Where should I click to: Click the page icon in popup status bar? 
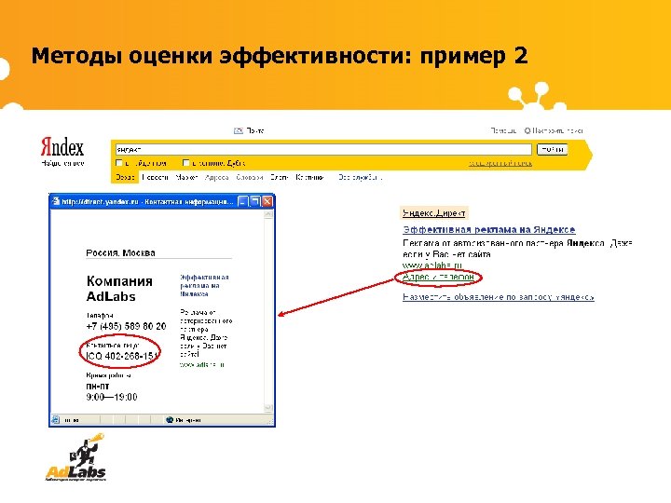point(56,420)
